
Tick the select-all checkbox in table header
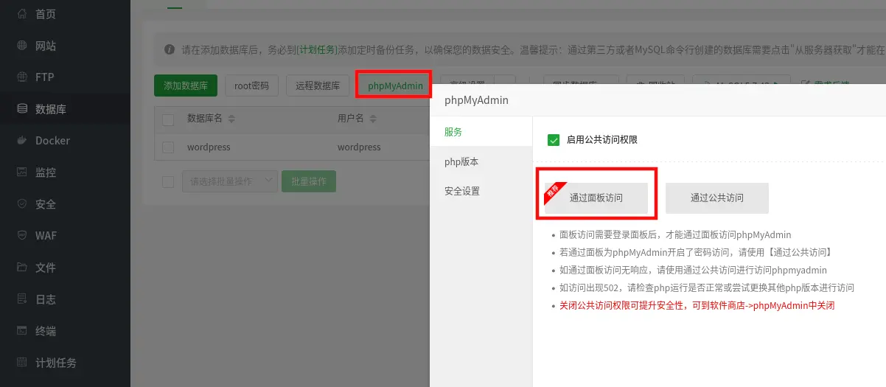[168, 119]
